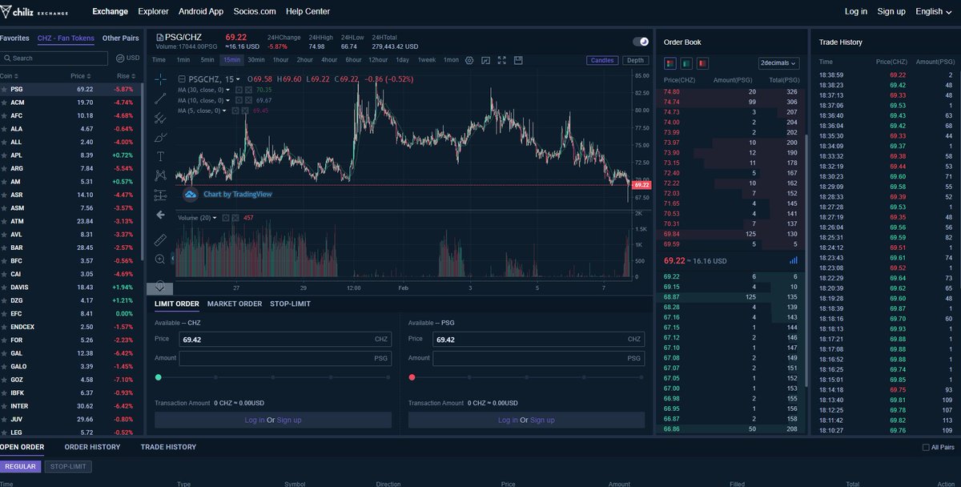Open TRADE HISTORY bottom tab
The width and height of the screenshot is (961, 487).
click(168, 447)
